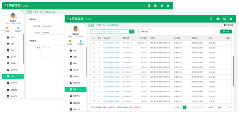This screenshot has width=239, height=114.
Task: Click 切换账号 switch-account icon in front window sidebar
Action: pos(81,41)
